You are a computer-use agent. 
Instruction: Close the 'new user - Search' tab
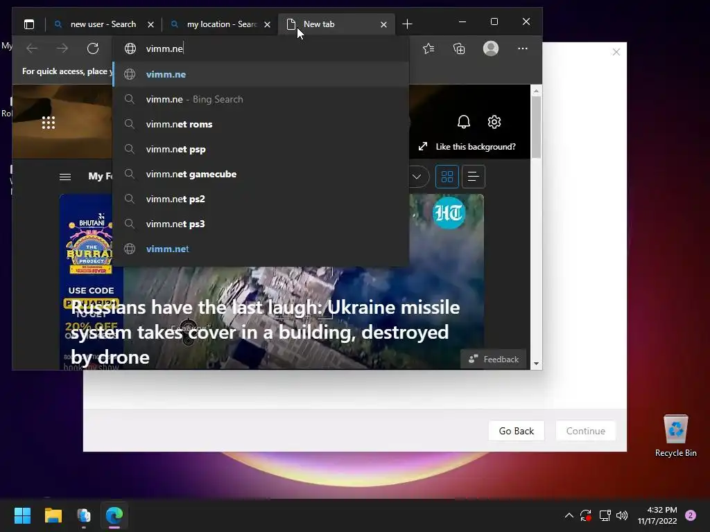[x=150, y=24]
